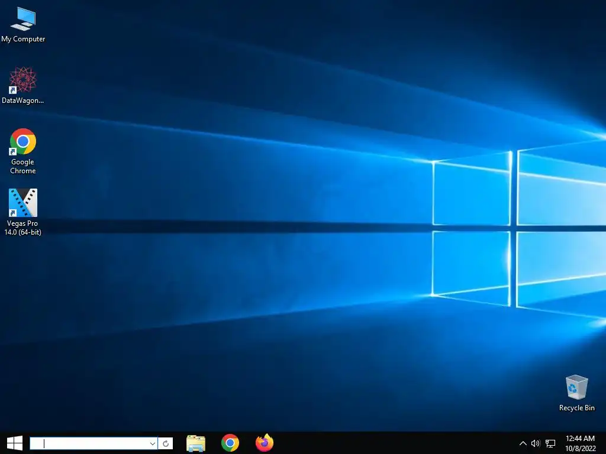Open the Windows Start menu
606x454 pixels.
15,443
